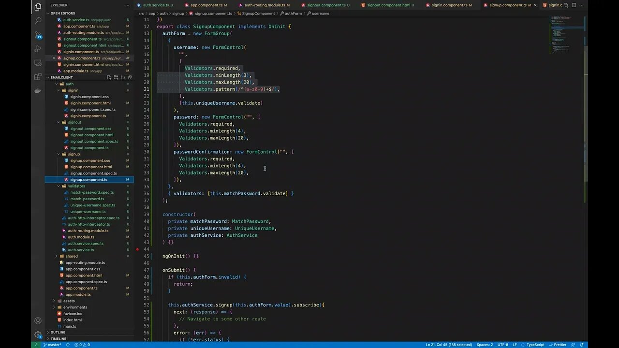Open changes compare icon in editor toolbar
The image size is (619, 348).
pos(567,5)
